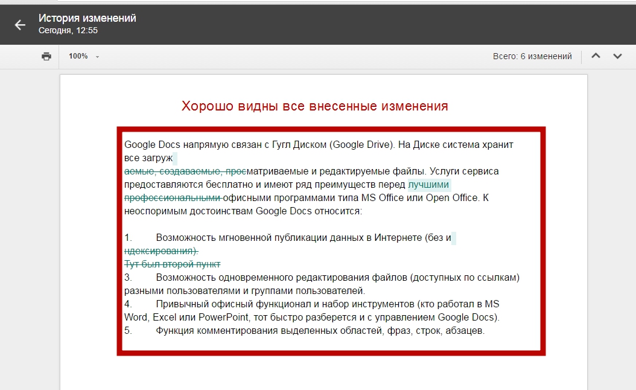636x390 pixels.
Task: Click the print icon in the toolbar
Action: click(46, 56)
